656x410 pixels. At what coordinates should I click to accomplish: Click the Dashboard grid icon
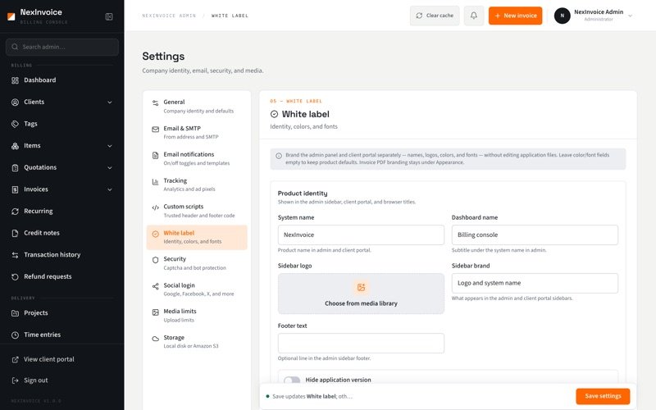click(x=15, y=80)
